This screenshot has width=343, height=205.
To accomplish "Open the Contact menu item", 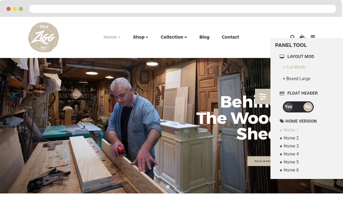I will (230, 37).
